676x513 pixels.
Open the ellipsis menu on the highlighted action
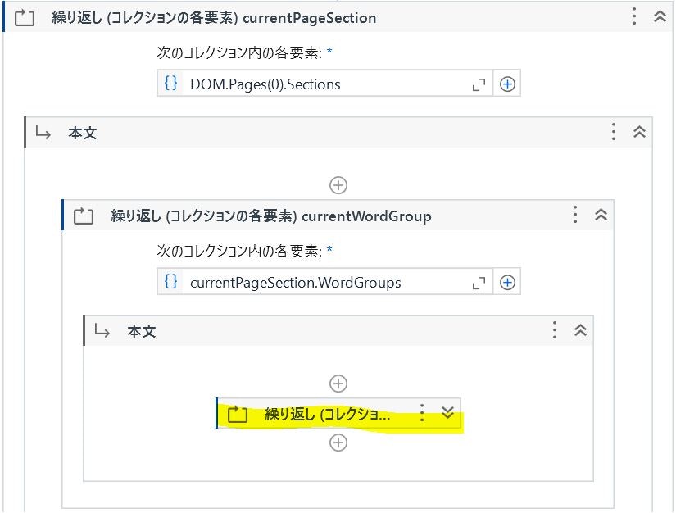pyautogui.click(x=422, y=414)
